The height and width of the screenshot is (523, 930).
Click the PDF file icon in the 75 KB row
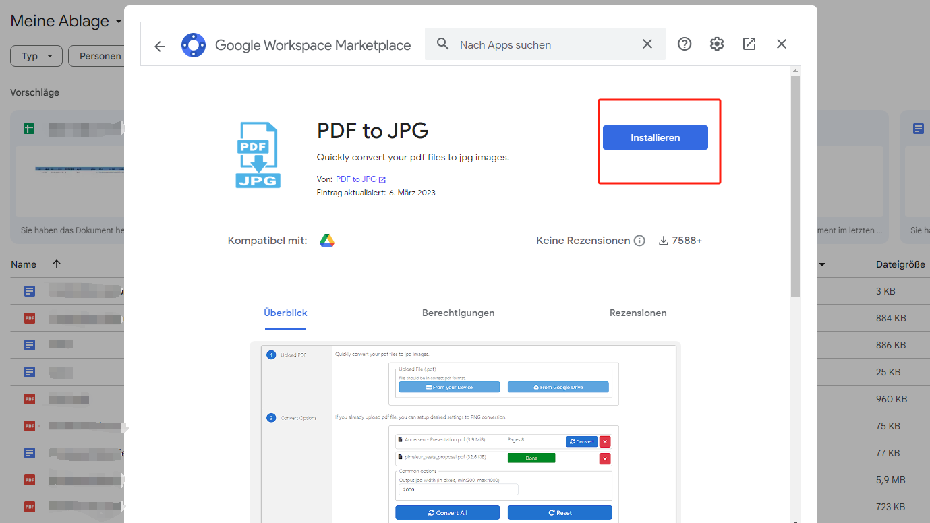tap(30, 426)
